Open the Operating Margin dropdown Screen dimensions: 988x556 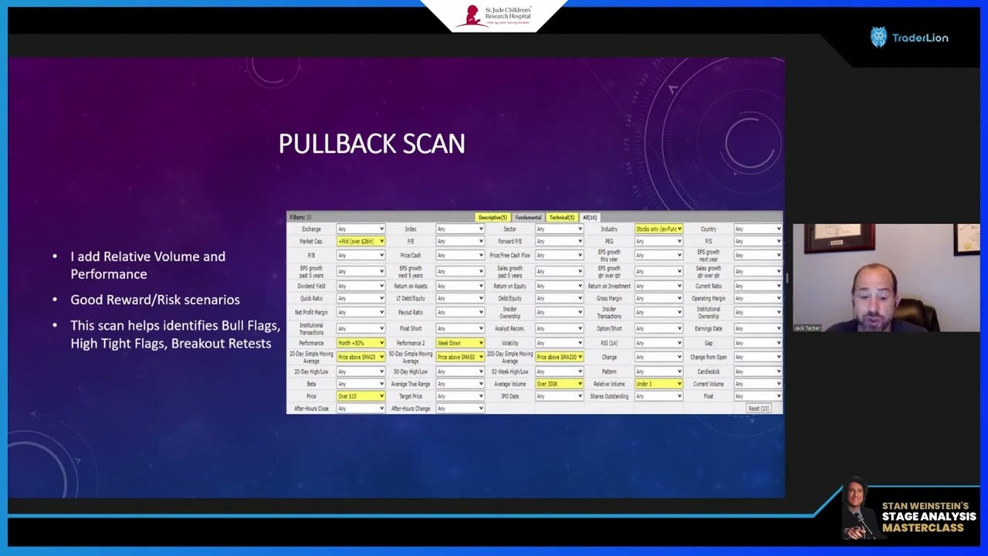(x=758, y=299)
